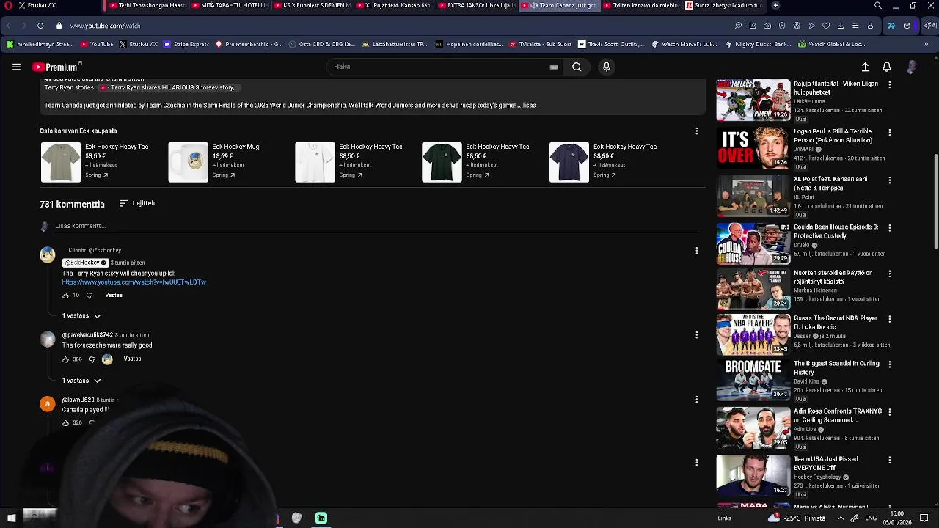This screenshot has width=939, height=528.
Task: Open the 'Travis Scott: Outfits' bookmark
Action: tap(610, 44)
